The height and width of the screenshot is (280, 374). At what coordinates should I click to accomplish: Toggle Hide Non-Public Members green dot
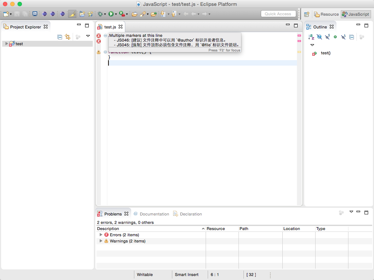click(335, 37)
